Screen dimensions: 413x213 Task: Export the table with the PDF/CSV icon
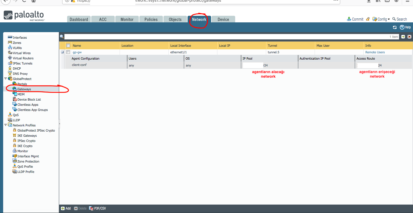[x=91, y=208]
